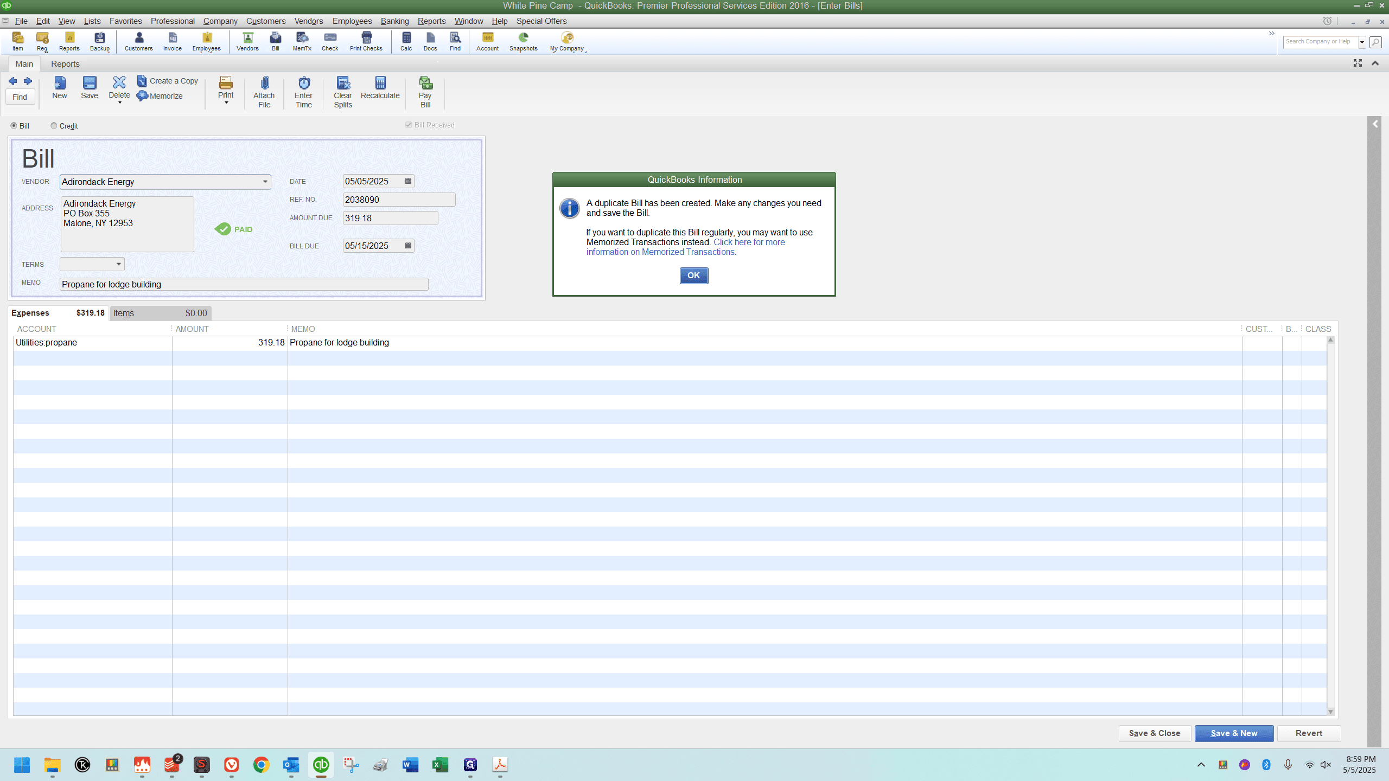This screenshot has height=781, width=1389.
Task: Click the Check icon in the icon bar
Action: click(x=330, y=41)
